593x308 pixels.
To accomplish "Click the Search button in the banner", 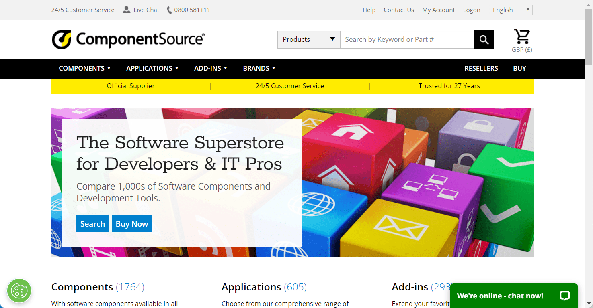I will point(92,223).
